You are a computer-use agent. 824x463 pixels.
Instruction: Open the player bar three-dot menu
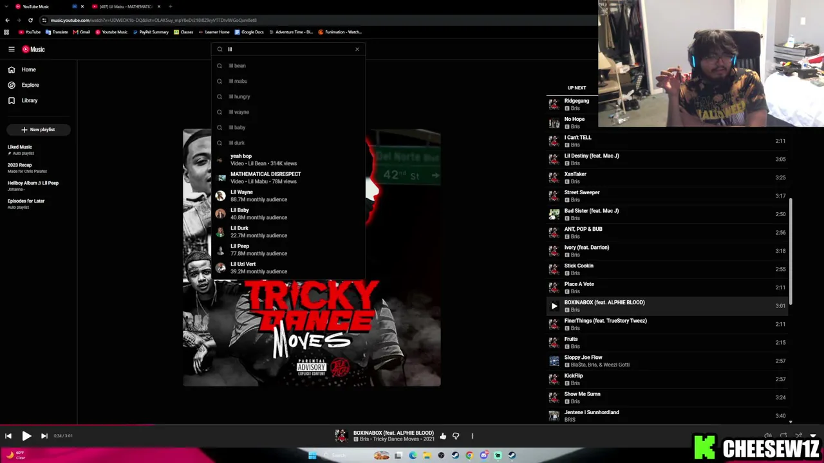click(x=472, y=436)
